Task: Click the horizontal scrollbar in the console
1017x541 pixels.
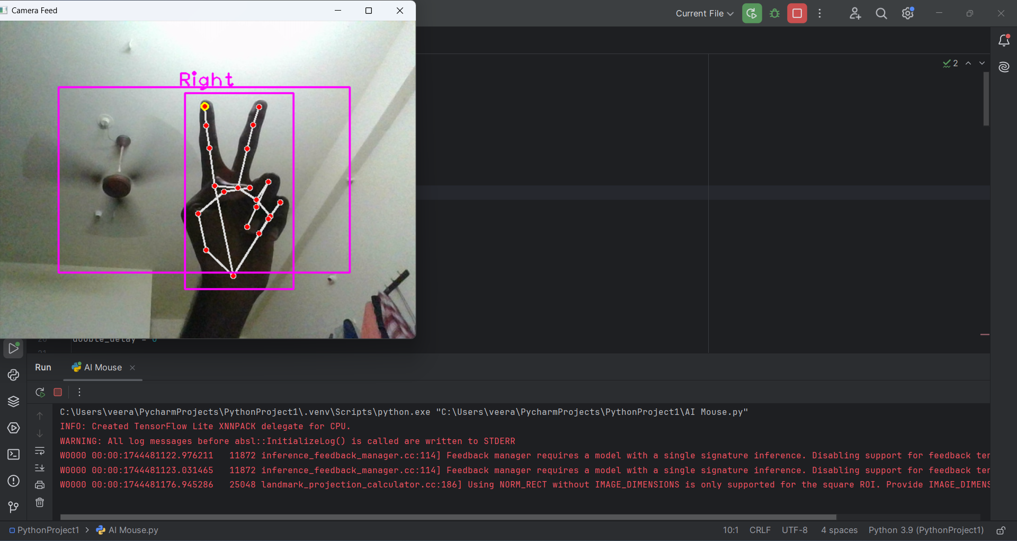Action: click(448, 517)
